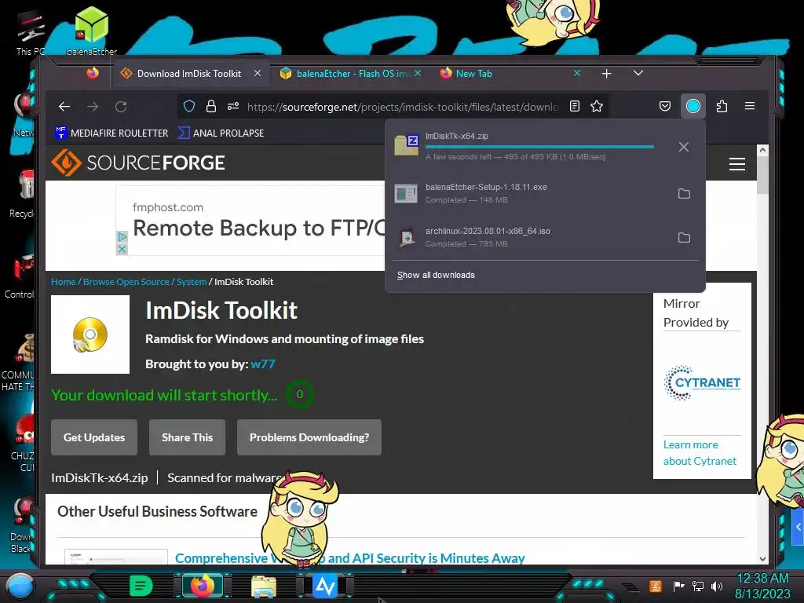The image size is (804, 603).
Task: Open the Home breadcrumb link
Action: pyautogui.click(x=63, y=282)
